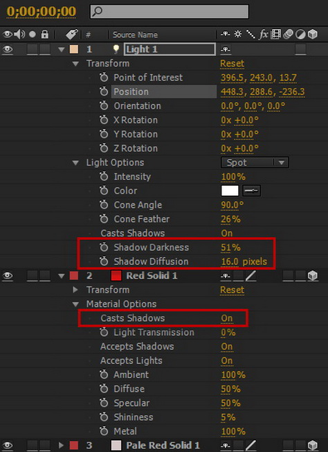This screenshot has width=328, height=452.
Task: Open the white light Color swatch
Action: [x=230, y=191]
